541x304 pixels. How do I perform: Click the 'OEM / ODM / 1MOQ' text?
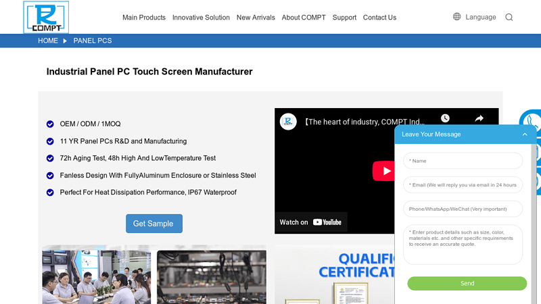90,124
